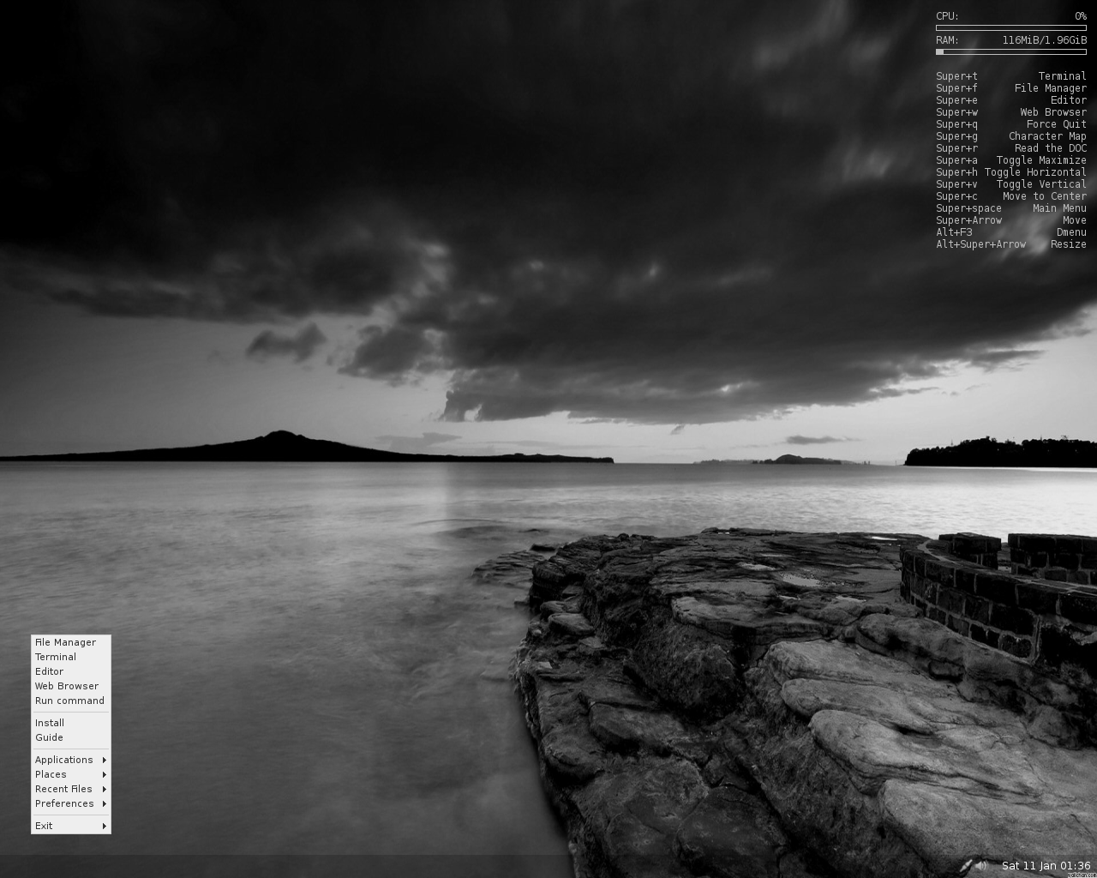The height and width of the screenshot is (878, 1097).
Task: Click the 'Super+w Web Browser' shortcut line
Action: (1011, 112)
